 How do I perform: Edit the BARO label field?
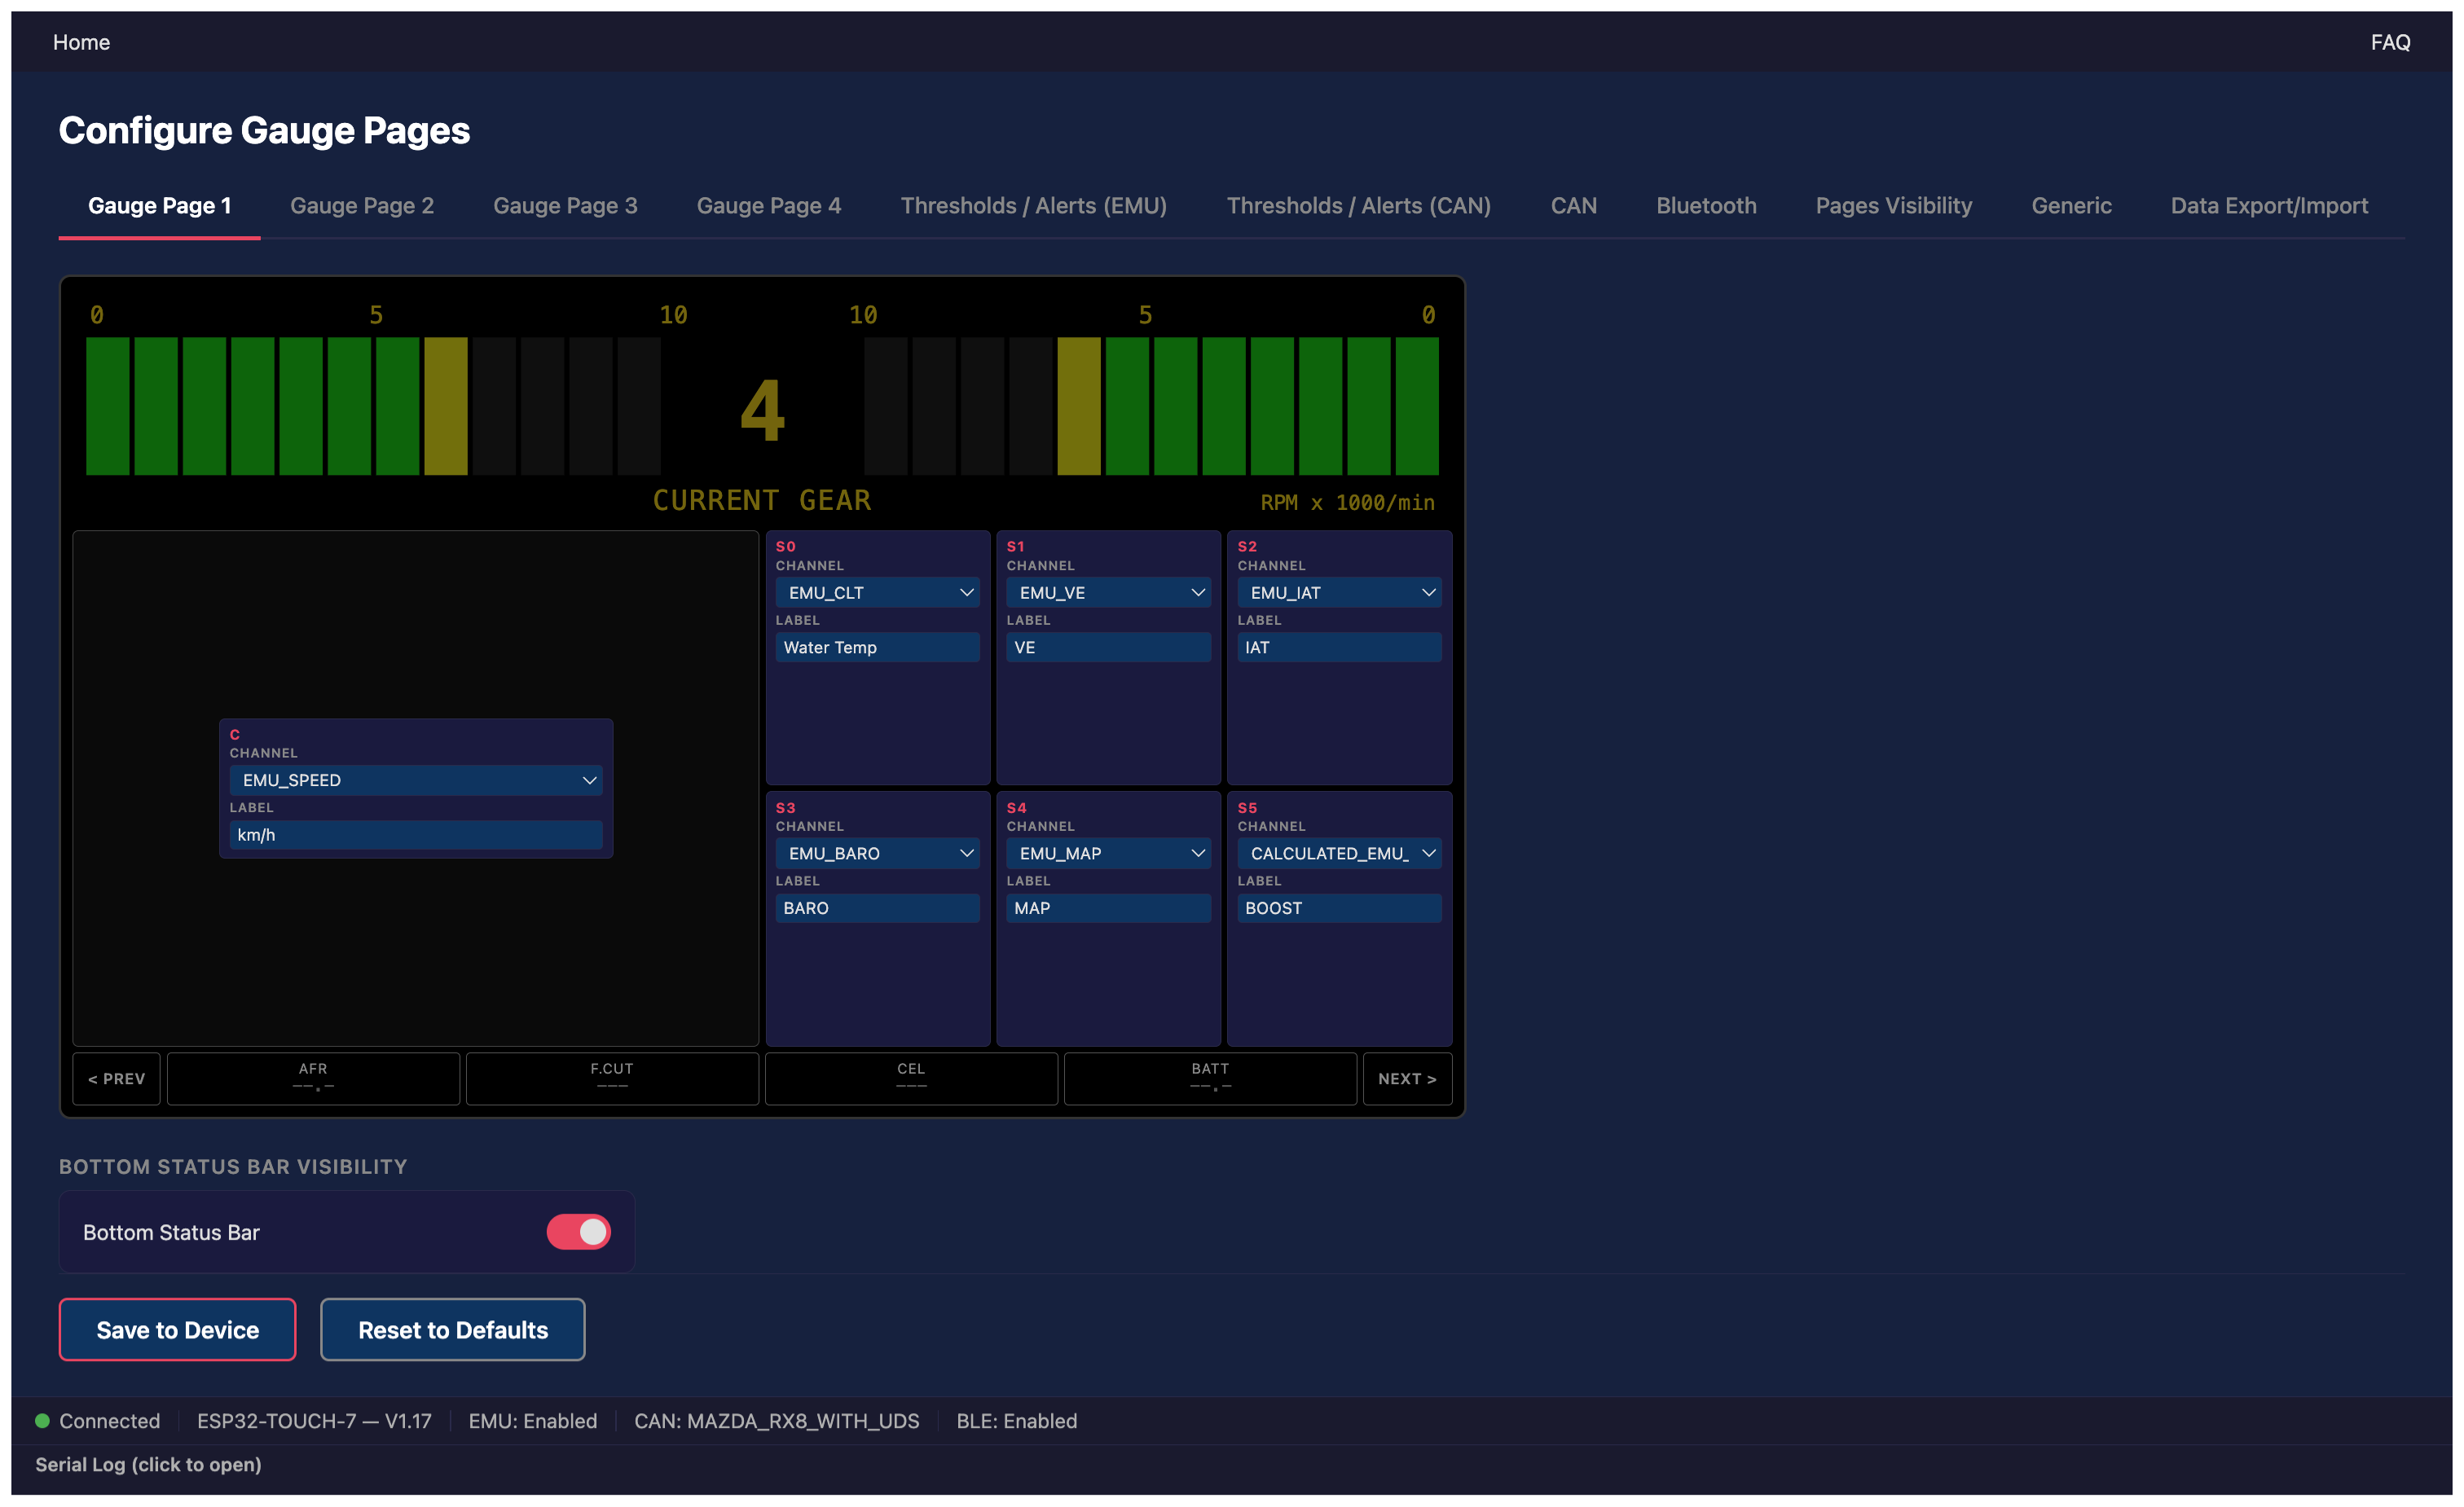pos(877,907)
